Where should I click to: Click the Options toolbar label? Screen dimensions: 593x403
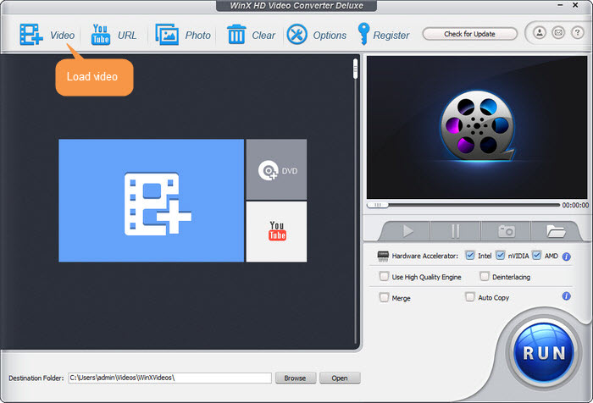[x=330, y=36]
